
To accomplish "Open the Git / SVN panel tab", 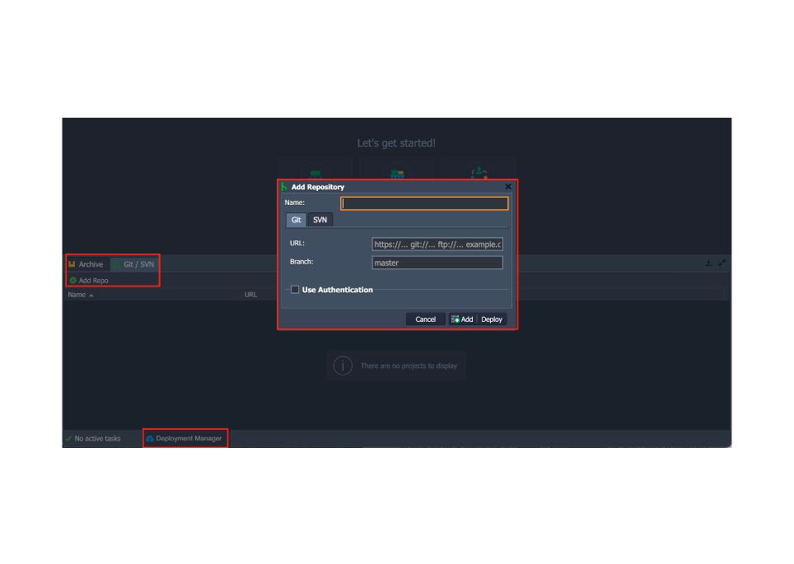I will (138, 264).
